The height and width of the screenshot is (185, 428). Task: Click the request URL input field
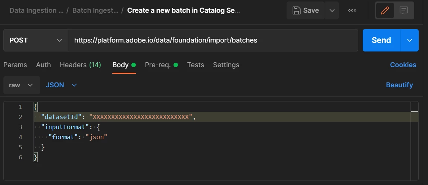coord(213,40)
